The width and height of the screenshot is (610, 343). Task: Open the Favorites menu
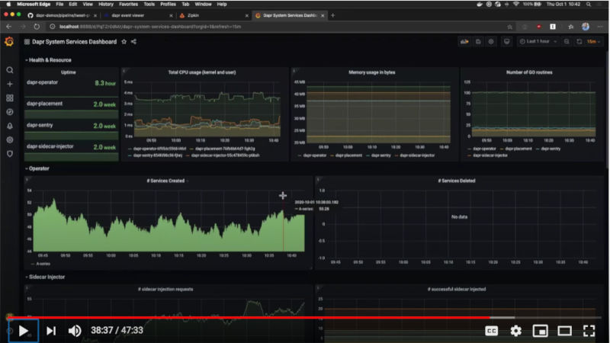coord(128,5)
